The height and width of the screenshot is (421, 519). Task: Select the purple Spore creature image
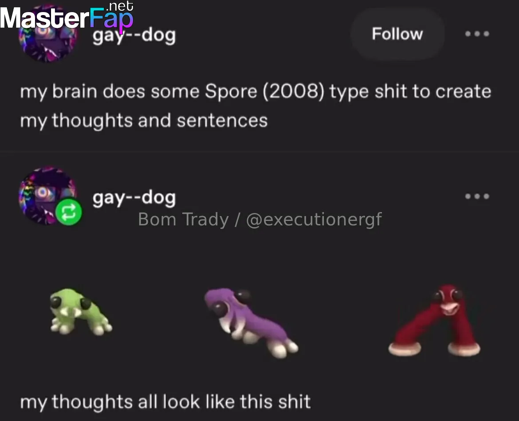[x=251, y=323]
